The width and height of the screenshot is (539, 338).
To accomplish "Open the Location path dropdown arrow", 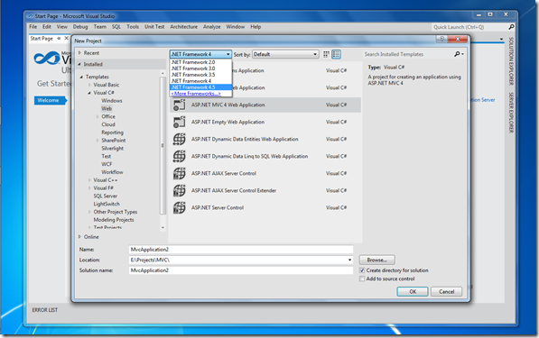I will [349, 260].
